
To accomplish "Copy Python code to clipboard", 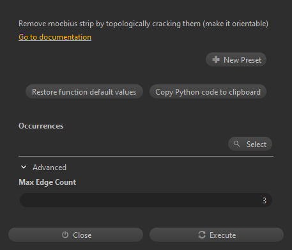I will pyautogui.click(x=208, y=92).
